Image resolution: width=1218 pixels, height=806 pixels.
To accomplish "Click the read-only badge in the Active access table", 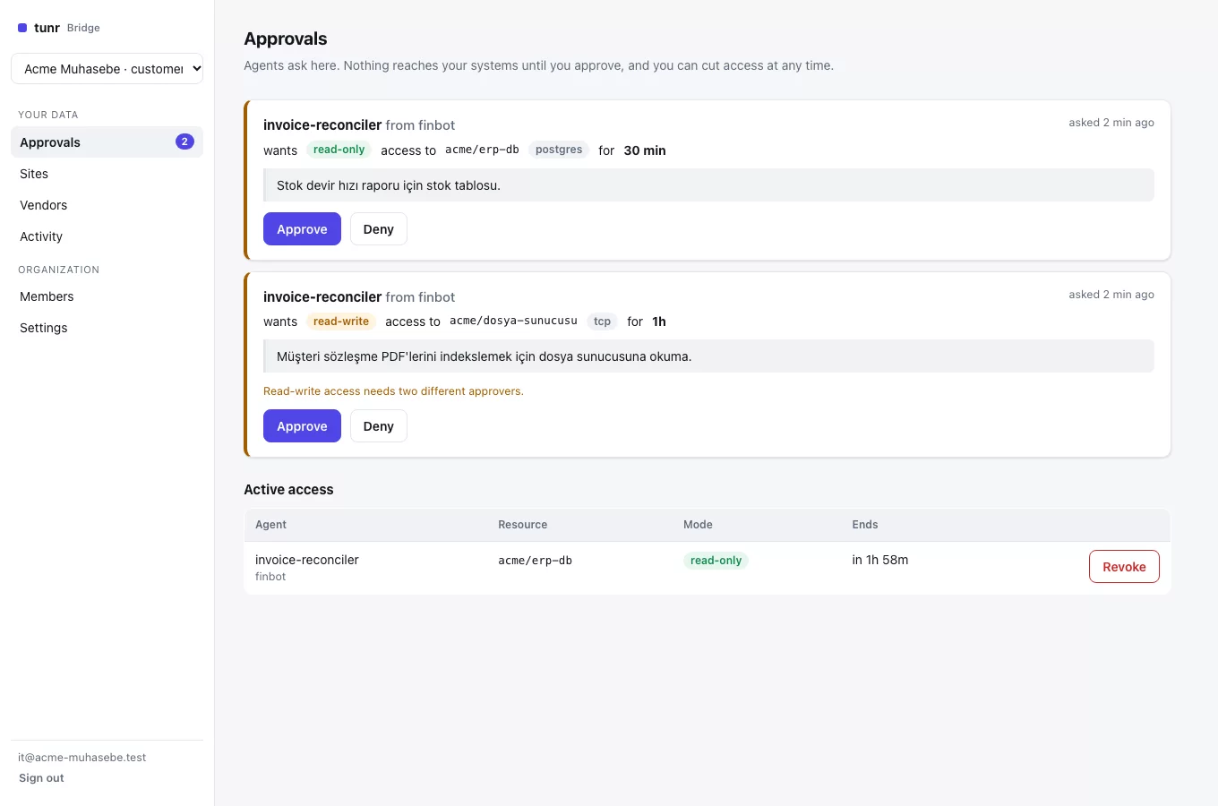I will pos(716,561).
